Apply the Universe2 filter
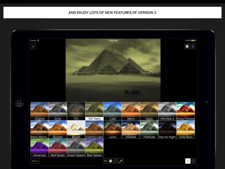The image size is (225, 169). coord(40,148)
